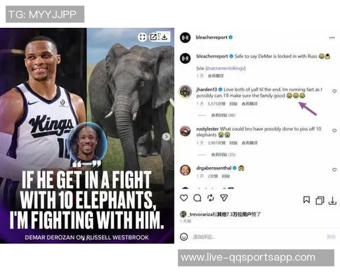The image size is (340, 272).
Task: Like rustylester's elephants comment
Action: click(334, 130)
